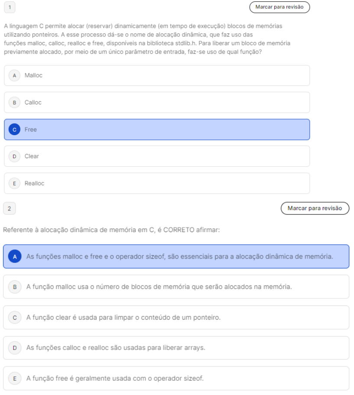Click the circled letter D beside Clear

point(14,156)
